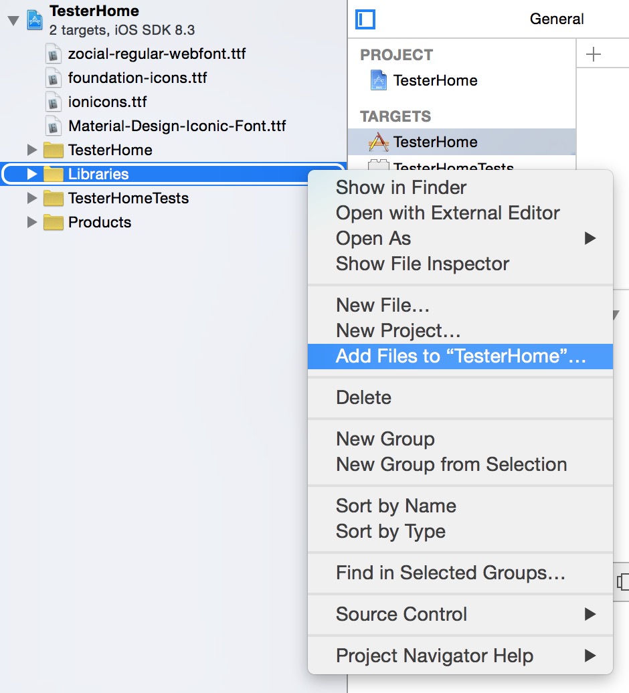
Task: Select the ionicons.ttf font file icon
Action: click(x=53, y=102)
